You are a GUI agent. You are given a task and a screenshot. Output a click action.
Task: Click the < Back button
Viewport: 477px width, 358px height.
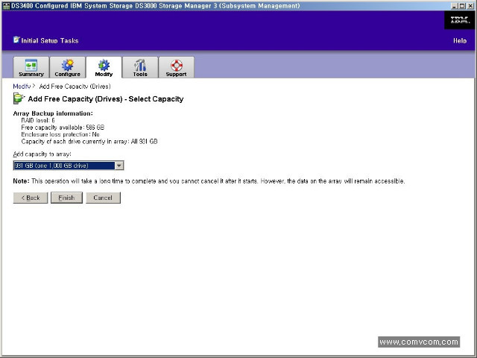click(31, 198)
